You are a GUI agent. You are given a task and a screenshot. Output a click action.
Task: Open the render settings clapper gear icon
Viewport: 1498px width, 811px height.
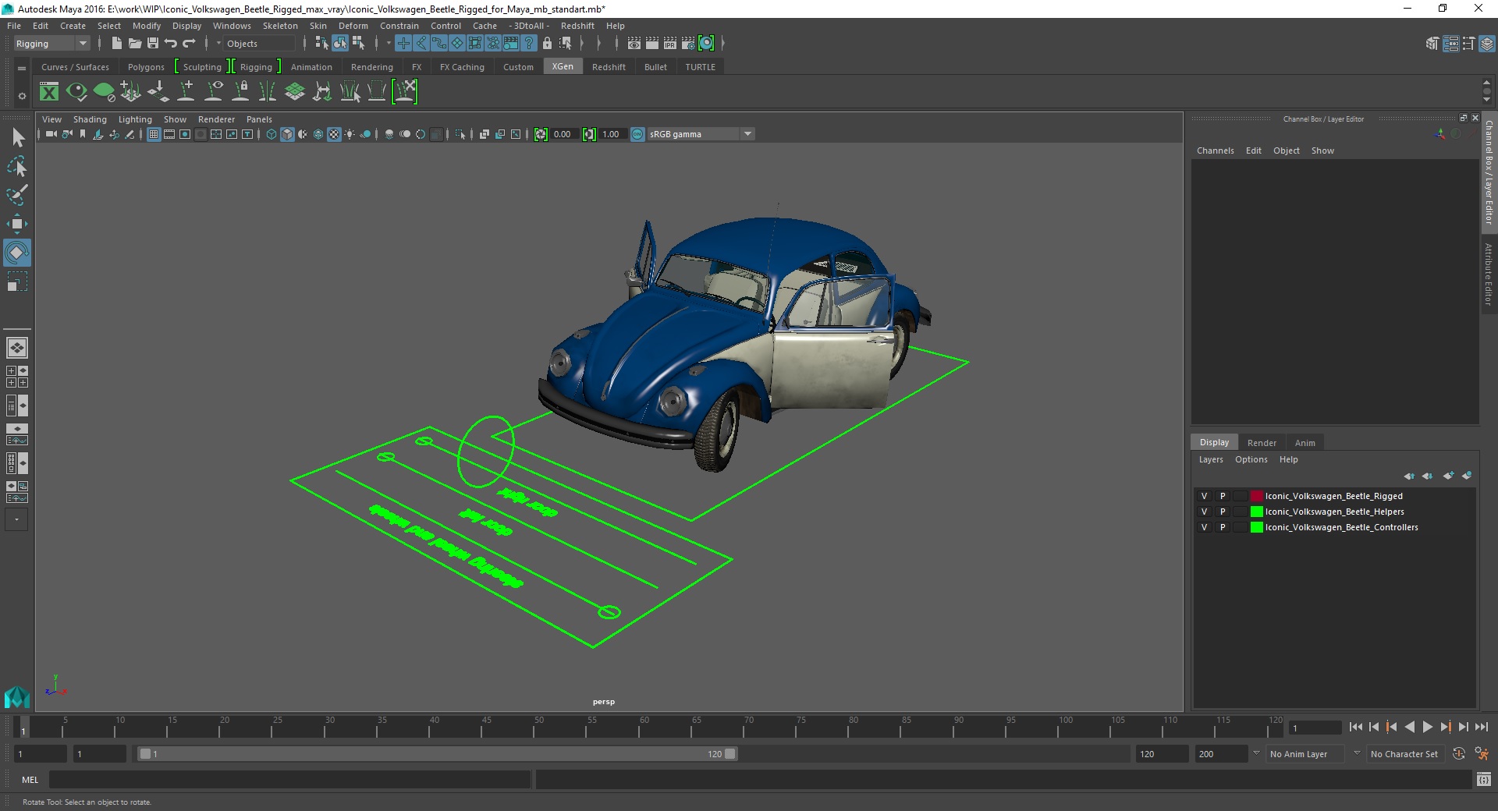coord(688,44)
